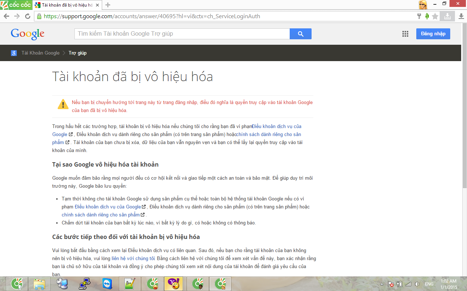Focus the 'Tìm kiếm Tài khoản Google Trợ giúp' search box
This screenshot has width=467, height=291.
[182, 34]
